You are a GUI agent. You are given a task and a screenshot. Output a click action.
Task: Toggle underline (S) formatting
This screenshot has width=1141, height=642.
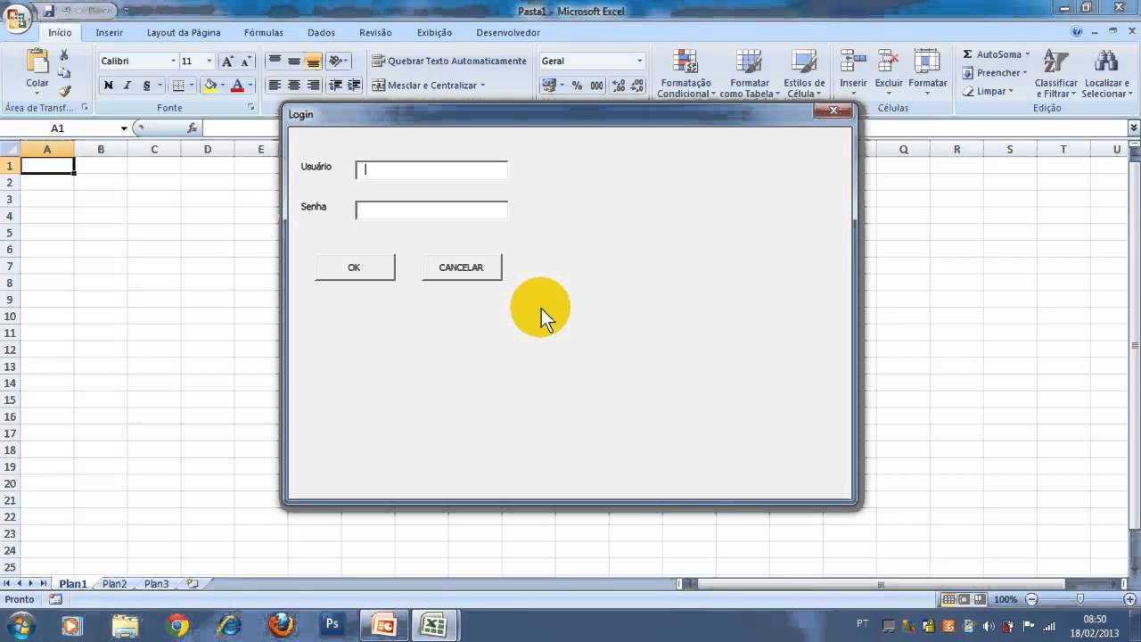pos(146,86)
